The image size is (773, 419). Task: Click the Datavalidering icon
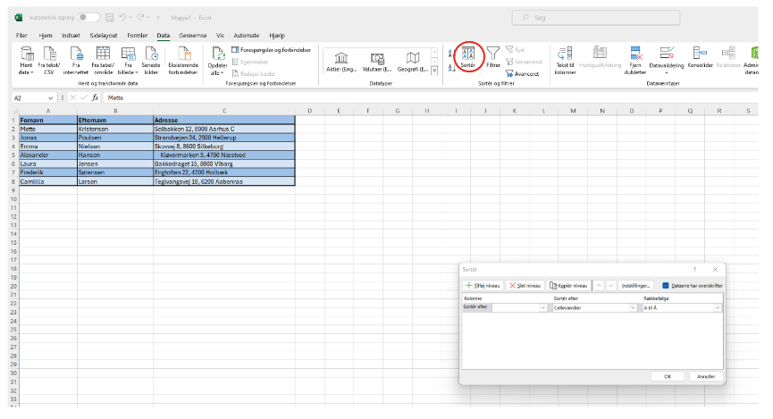tap(667, 54)
